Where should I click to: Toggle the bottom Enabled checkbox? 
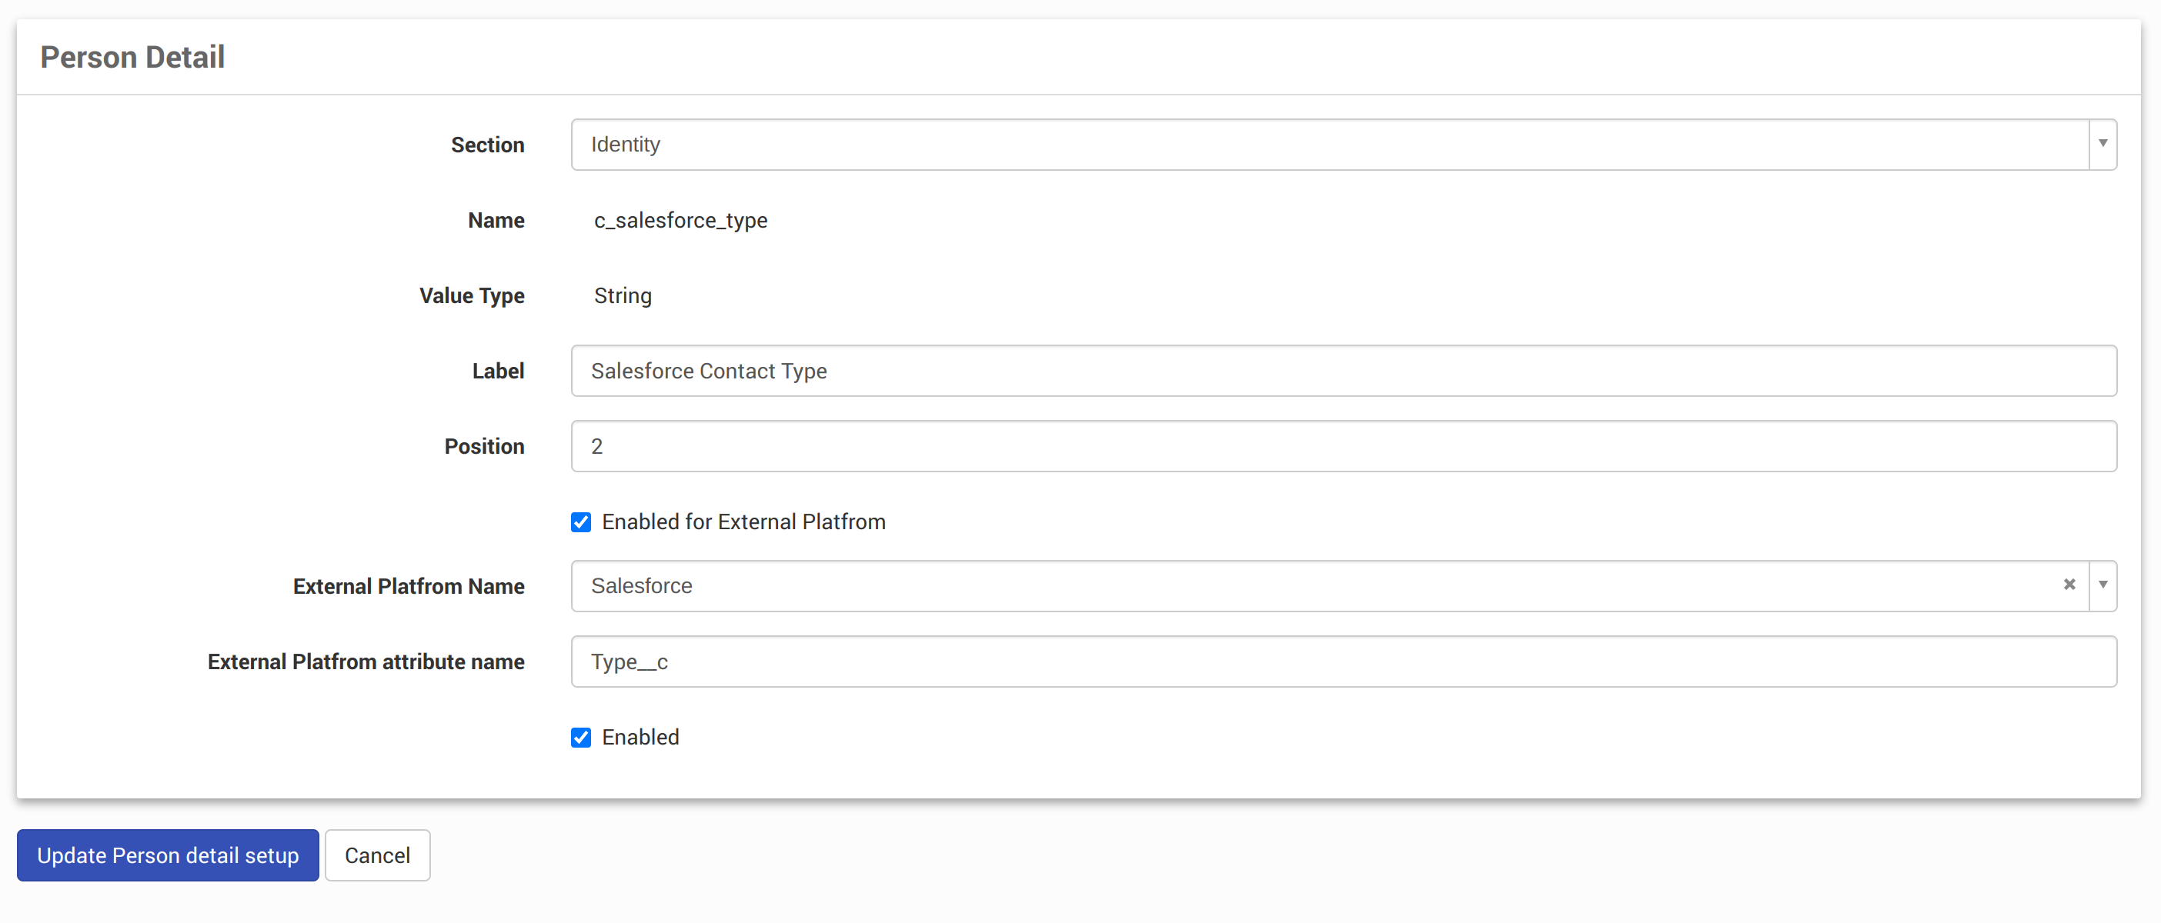click(x=580, y=738)
